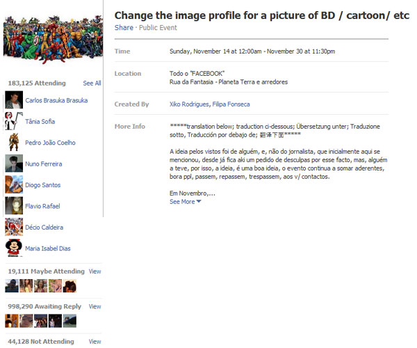This screenshot has height=348, width=417.
Task: Open creator Xiko Rodrigues's profile
Action: coord(189,104)
